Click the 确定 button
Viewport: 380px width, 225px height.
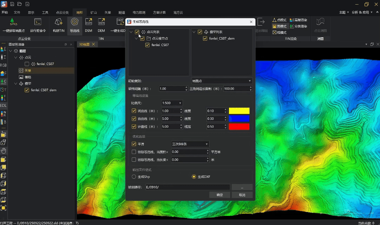click(220, 195)
